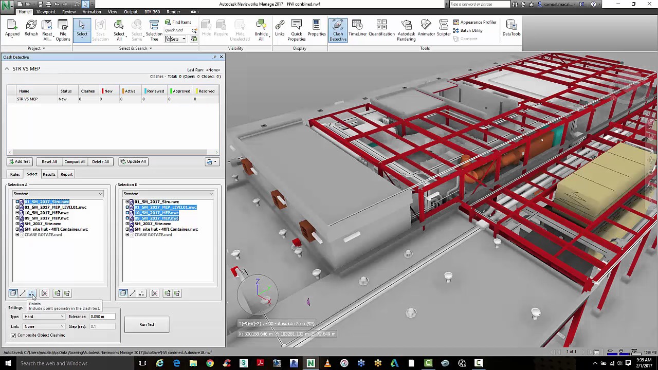Image resolution: width=658 pixels, height=370 pixels.
Task: Click the Compact All button
Action: point(75,161)
